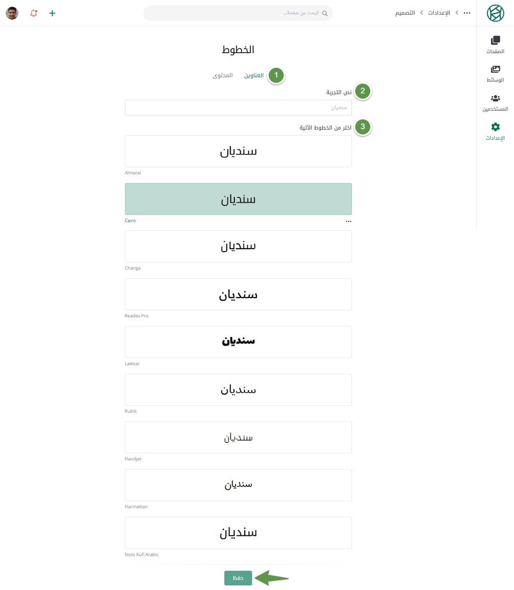The height and width of the screenshot is (590, 514).
Task: Expand breadcrumb three-dots menu
Action: point(467,13)
